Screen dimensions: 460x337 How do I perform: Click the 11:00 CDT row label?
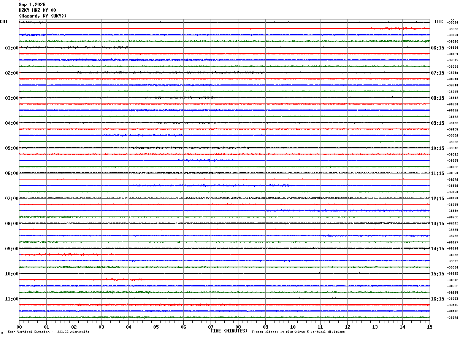tap(11, 299)
